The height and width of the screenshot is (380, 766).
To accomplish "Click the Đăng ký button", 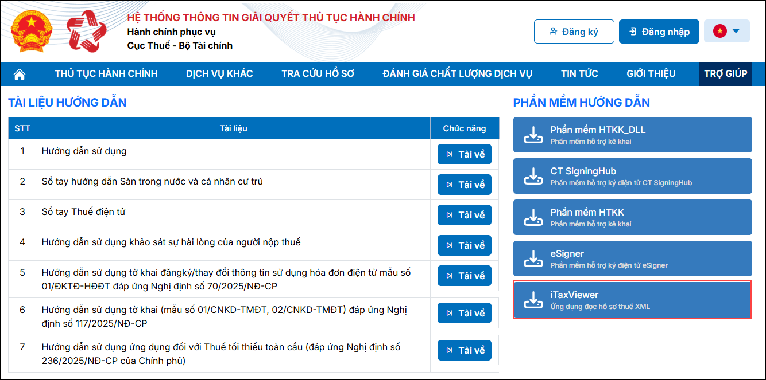I will 574,32.
